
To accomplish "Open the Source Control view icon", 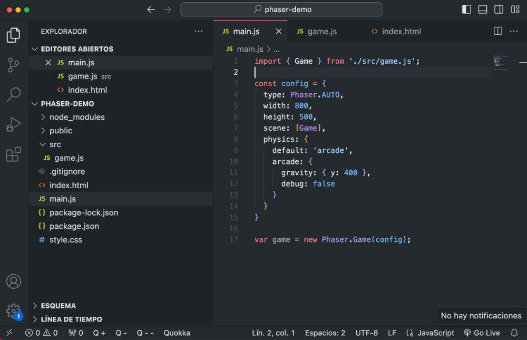I will [x=14, y=65].
